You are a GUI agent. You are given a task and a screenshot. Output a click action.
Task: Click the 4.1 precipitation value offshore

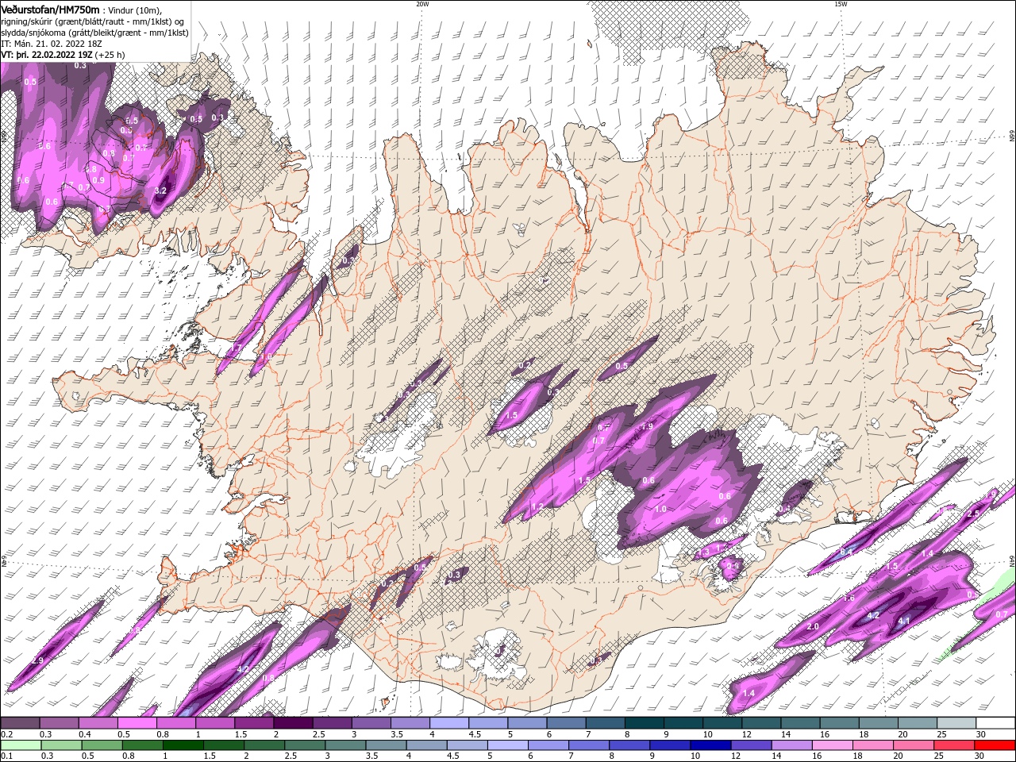click(903, 622)
